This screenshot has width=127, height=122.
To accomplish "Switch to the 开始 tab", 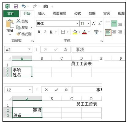I will (x=27, y=13).
